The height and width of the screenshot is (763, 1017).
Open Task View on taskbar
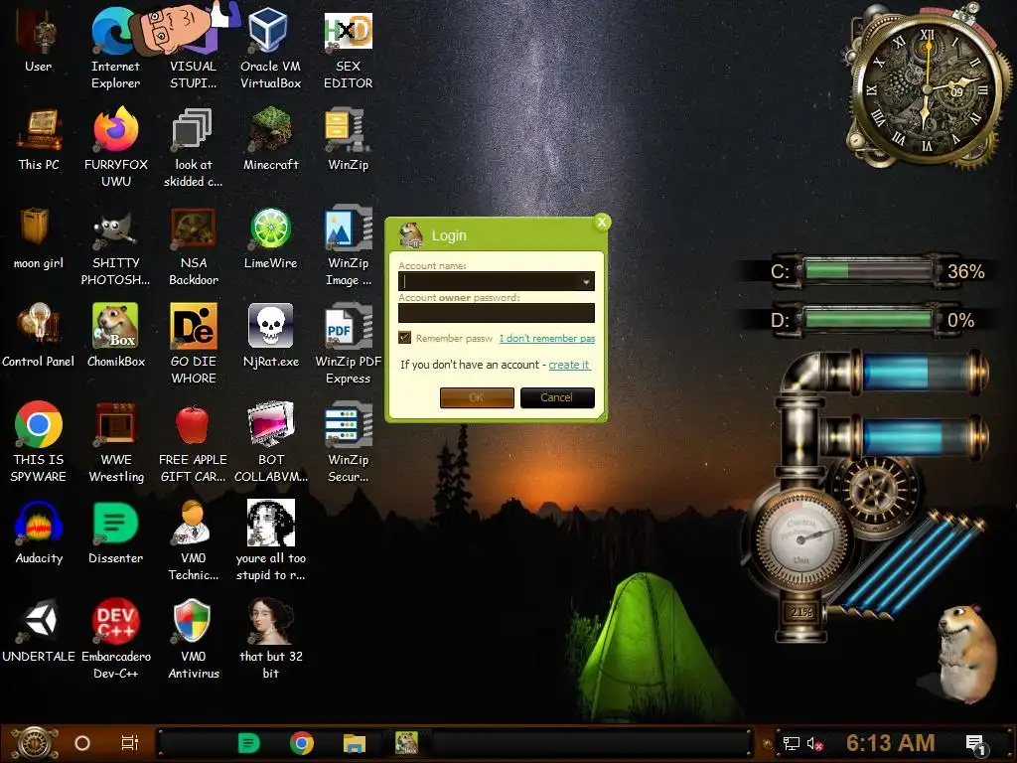tap(130, 743)
